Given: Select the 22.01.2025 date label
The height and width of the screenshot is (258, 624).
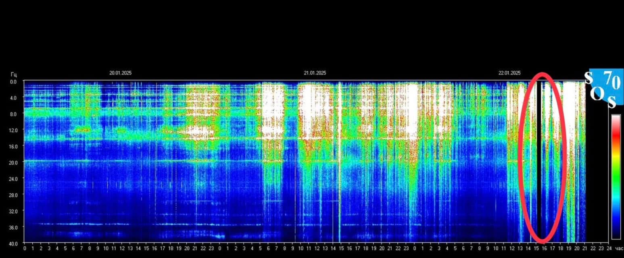Looking at the screenshot, I should point(509,73).
